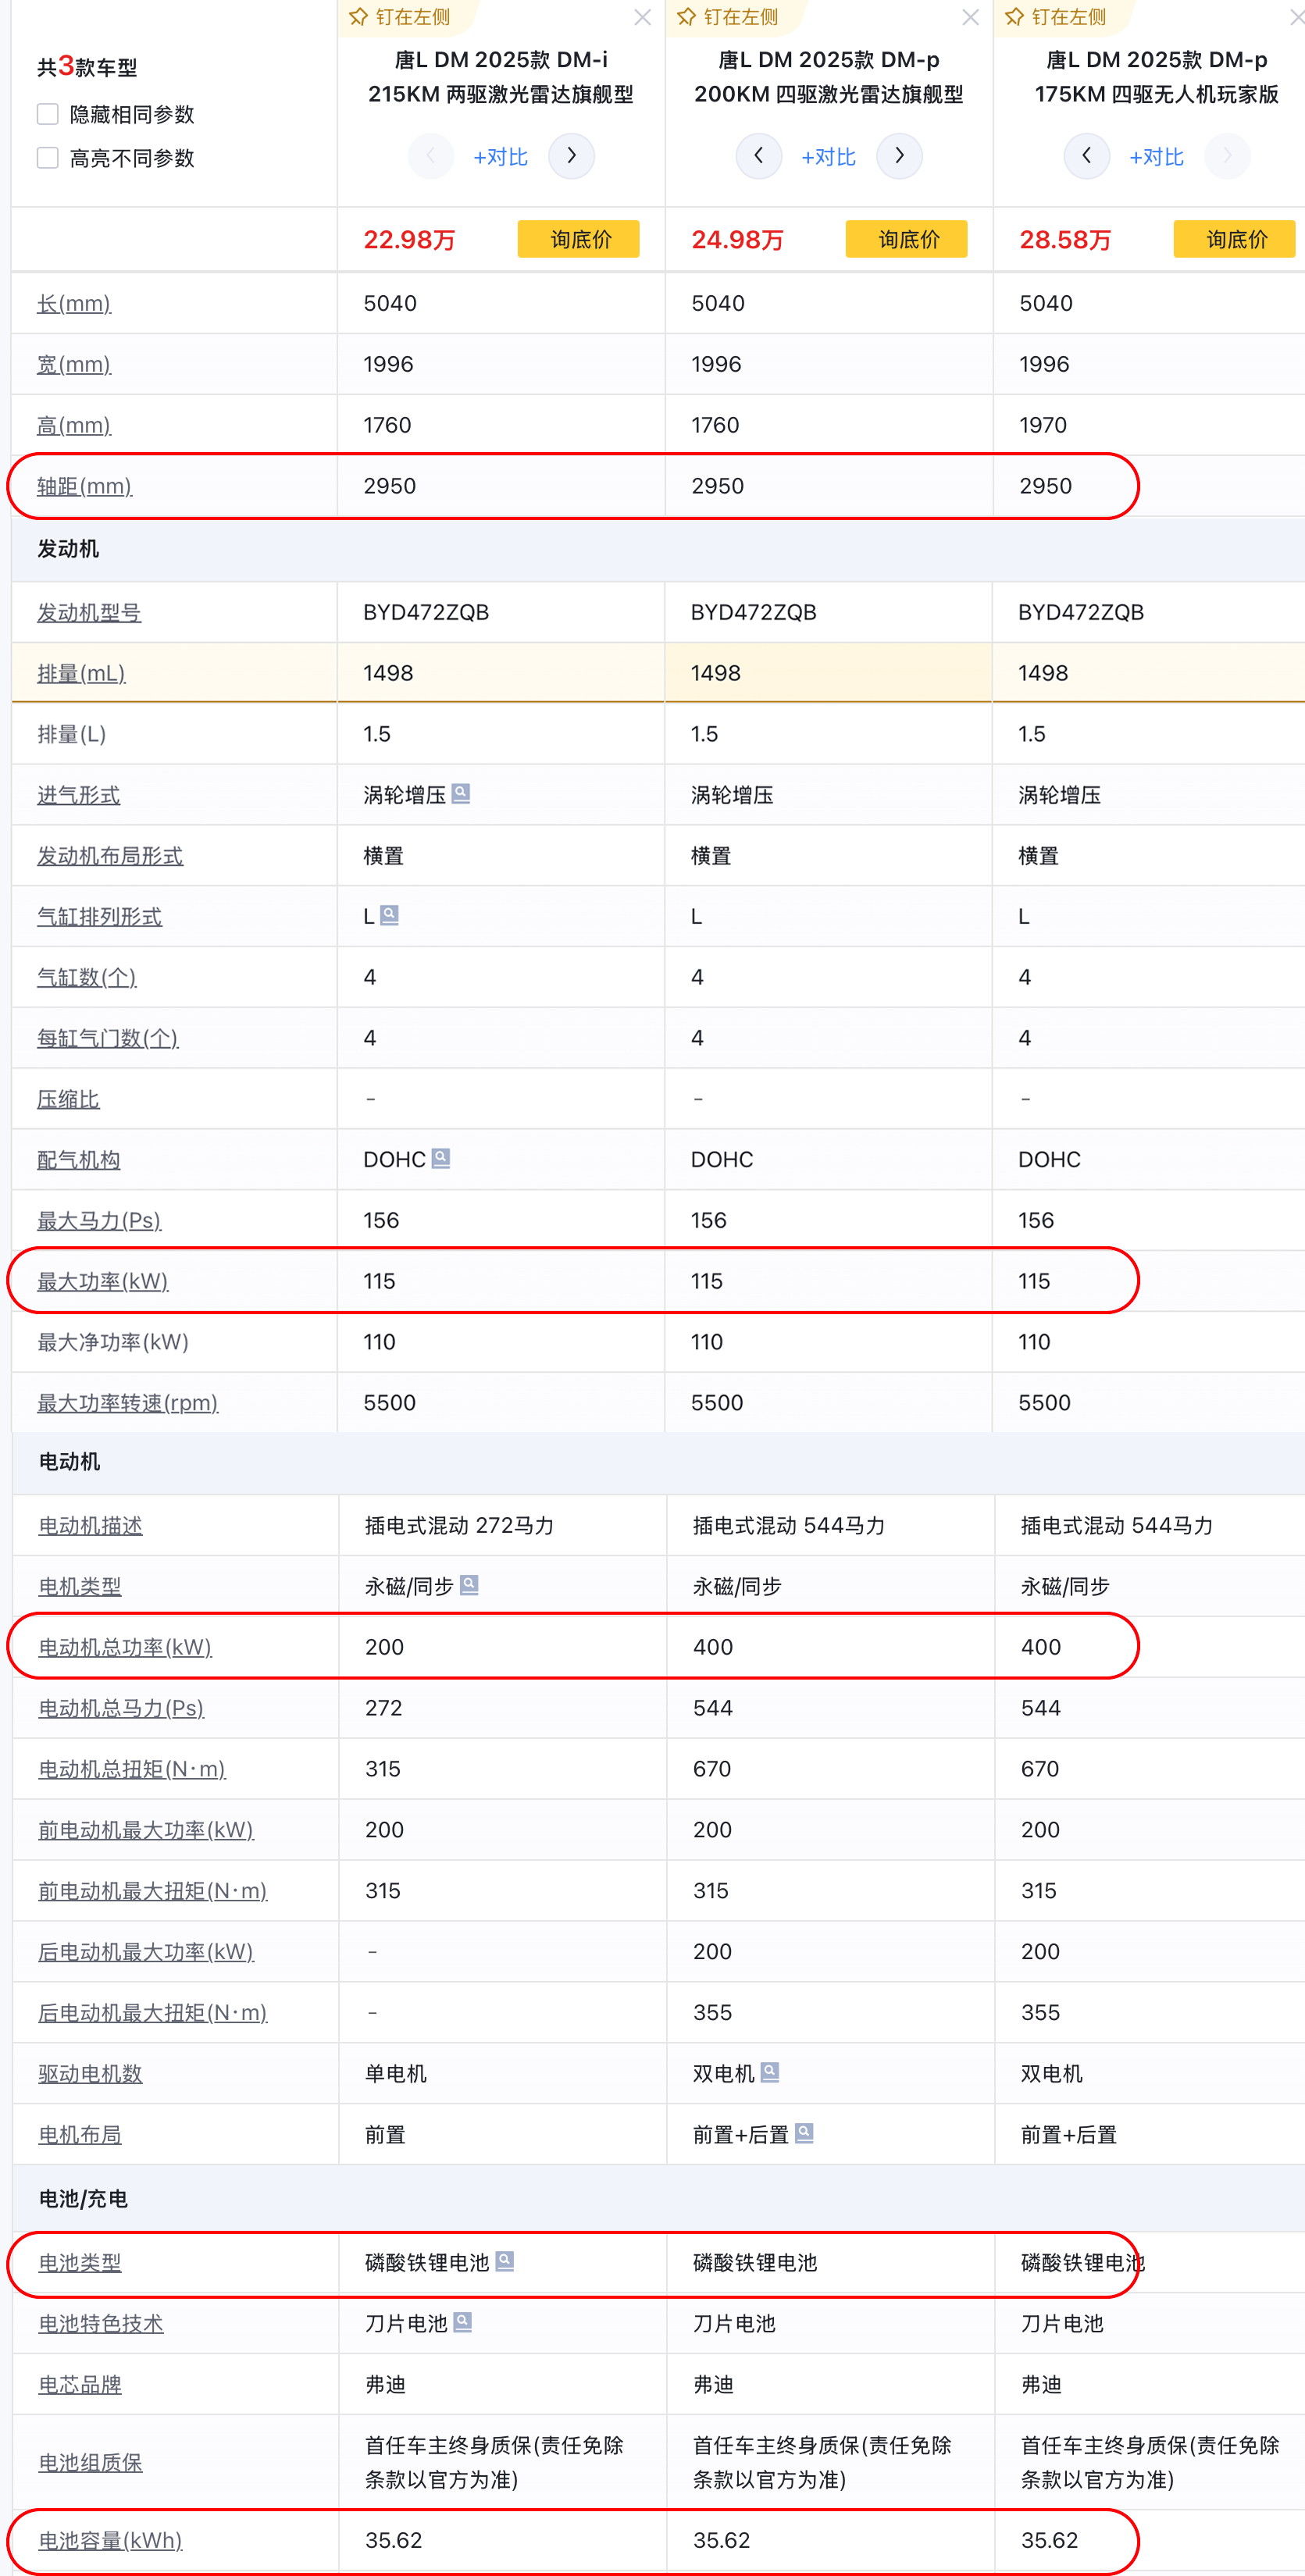1305x2576 pixels.
Task: Select the 22.98万 price text
Action: (410, 240)
